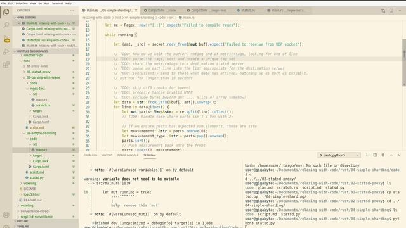This screenshot has height=228, width=406.
Task: Close main.rs in Open Editors list
Action: (x=18, y=23)
